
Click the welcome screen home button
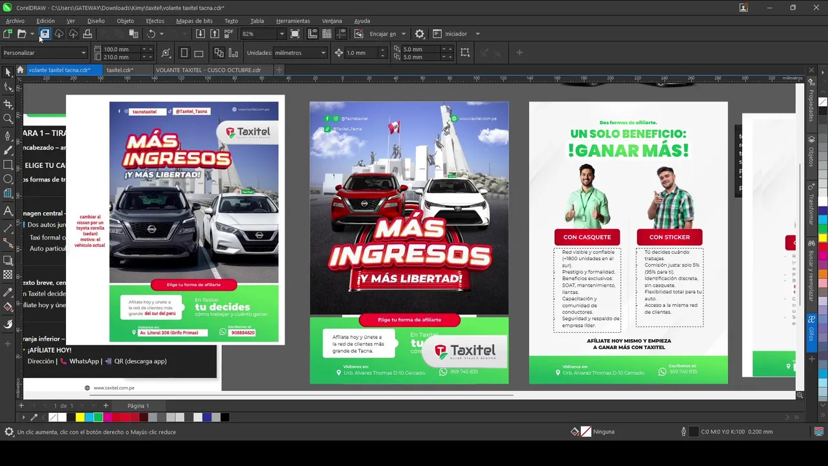(20, 70)
